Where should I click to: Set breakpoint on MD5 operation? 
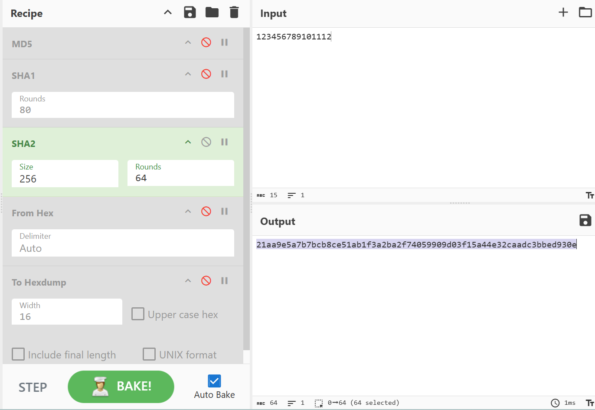click(x=224, y=42)
